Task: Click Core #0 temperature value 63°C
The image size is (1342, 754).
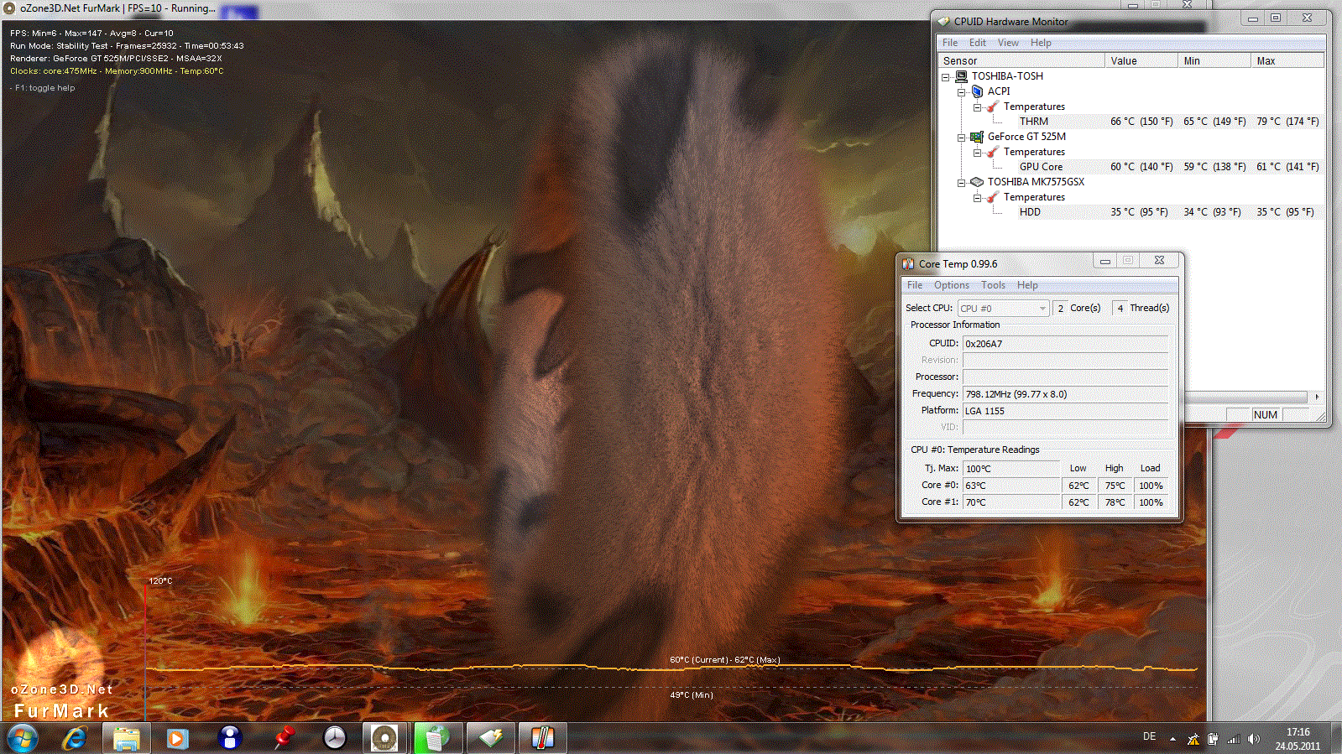Action: pyautogui.click(x=1011, y=486)
